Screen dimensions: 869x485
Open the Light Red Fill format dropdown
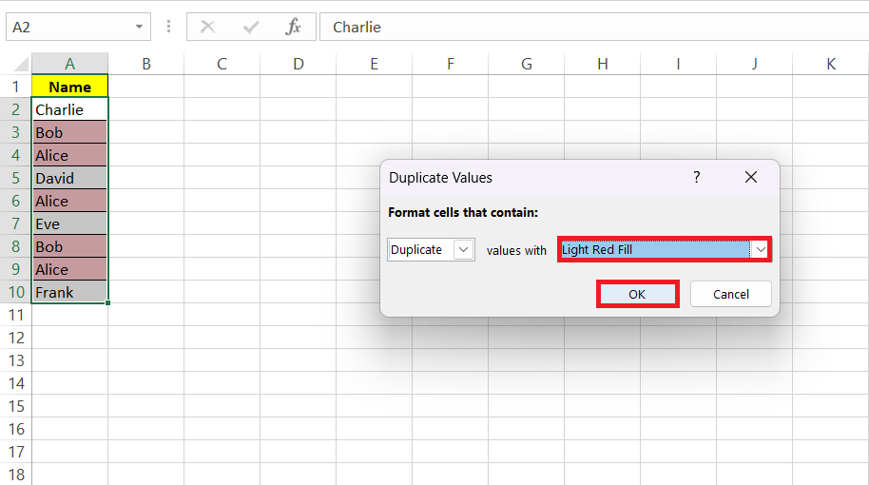(x=761, y=249)
